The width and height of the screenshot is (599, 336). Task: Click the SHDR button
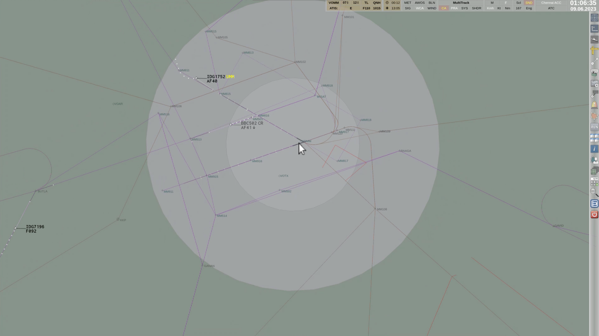pos(476,8)
